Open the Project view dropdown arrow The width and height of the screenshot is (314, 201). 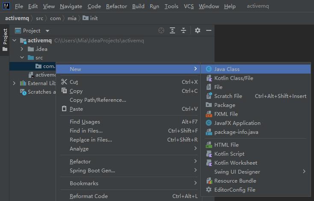pos(47,31)
